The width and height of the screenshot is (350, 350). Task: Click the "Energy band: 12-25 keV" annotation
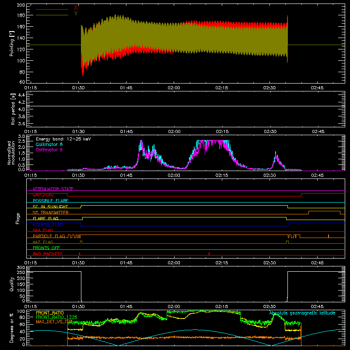[x=63, y=139]
